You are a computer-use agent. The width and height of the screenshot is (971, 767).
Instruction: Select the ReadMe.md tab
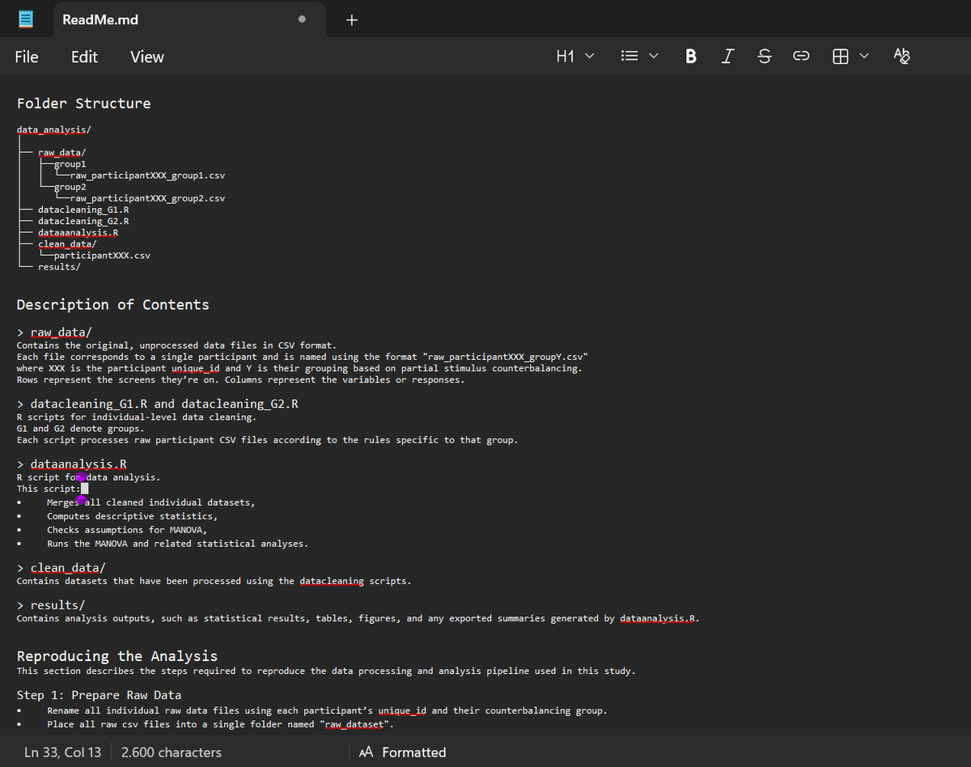(x=189, y=19)
